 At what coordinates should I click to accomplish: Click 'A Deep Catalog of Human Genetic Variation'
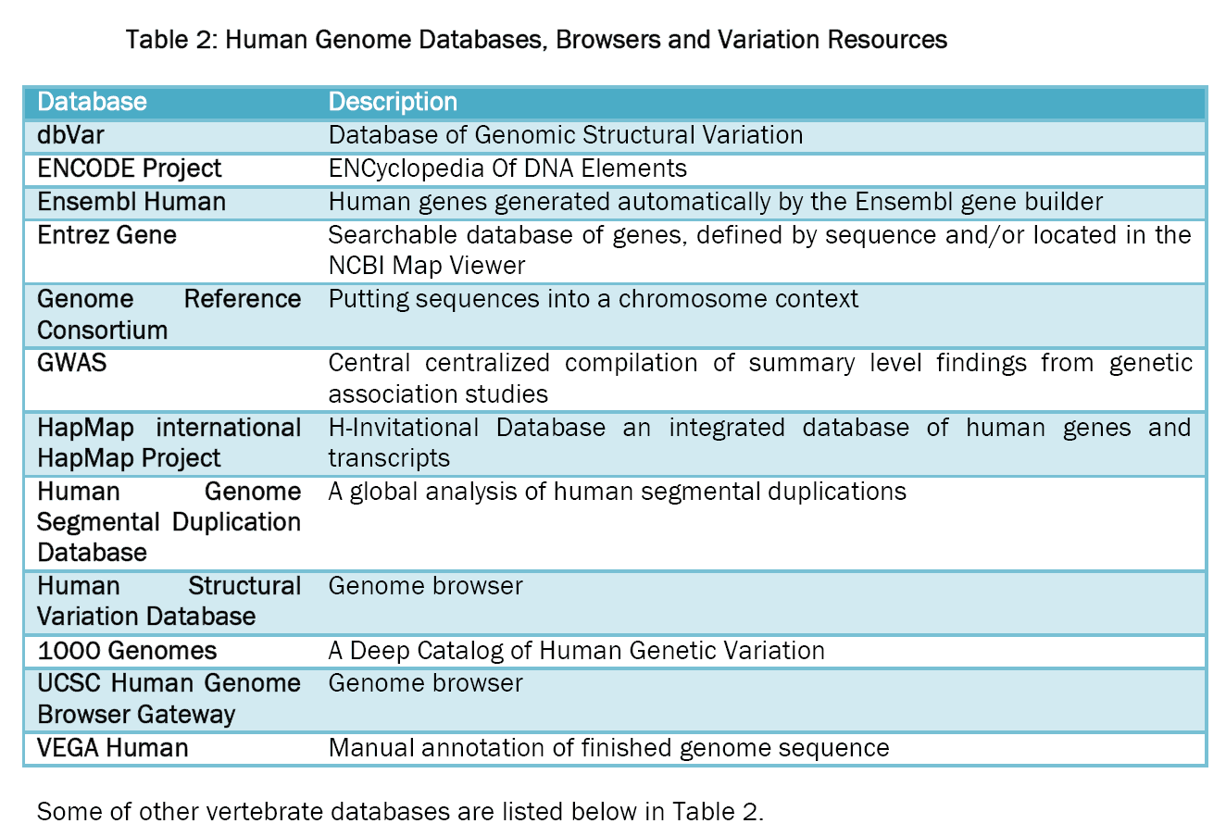(576, 651)
